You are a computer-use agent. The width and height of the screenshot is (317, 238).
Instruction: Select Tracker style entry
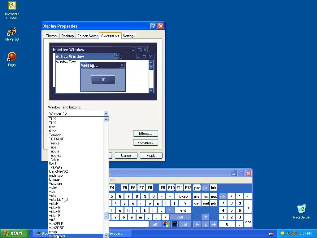76,143
